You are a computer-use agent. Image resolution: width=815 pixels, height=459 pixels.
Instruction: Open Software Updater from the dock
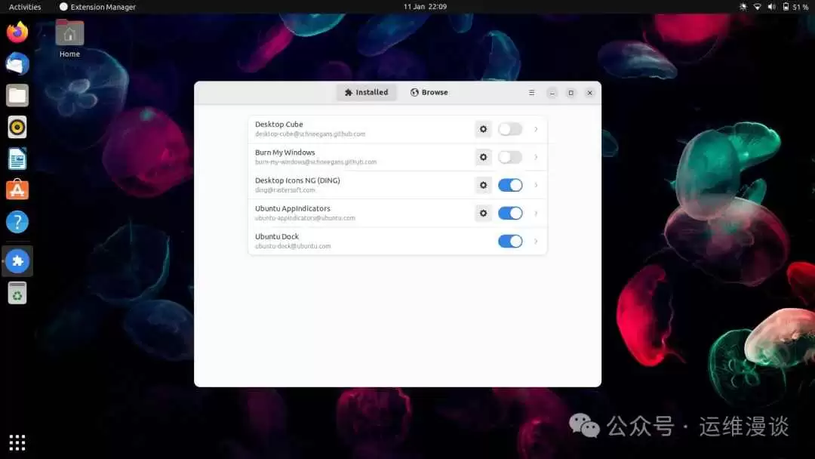[17, 292]
